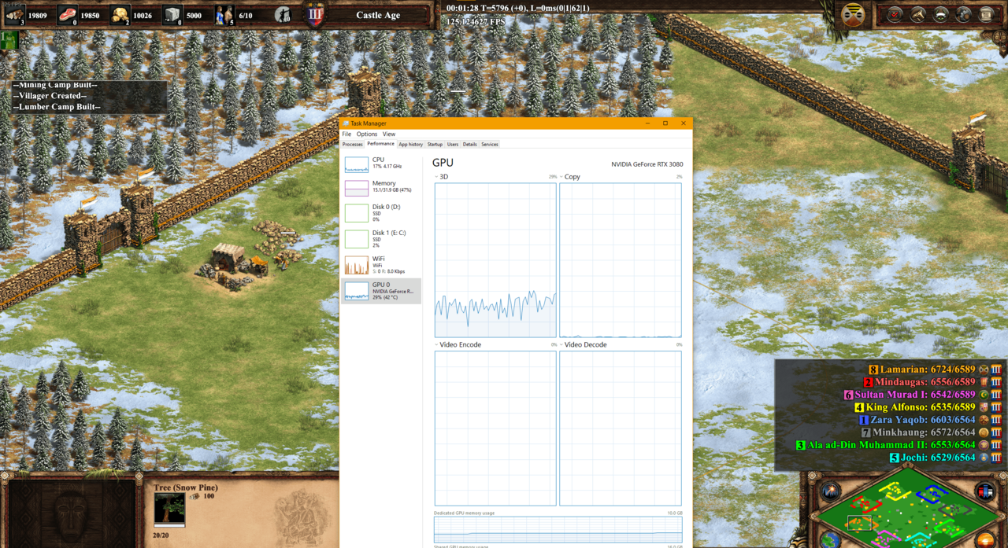
Task: Select the idle villager icon
Action: pos(283,14)
